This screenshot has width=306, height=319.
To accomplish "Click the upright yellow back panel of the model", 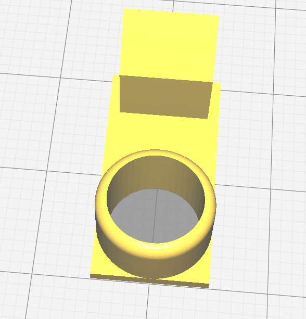I will point(169,45).
